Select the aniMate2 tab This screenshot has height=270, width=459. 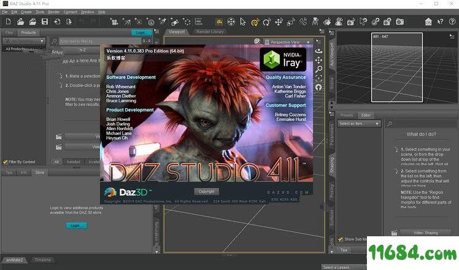(15, 260)
